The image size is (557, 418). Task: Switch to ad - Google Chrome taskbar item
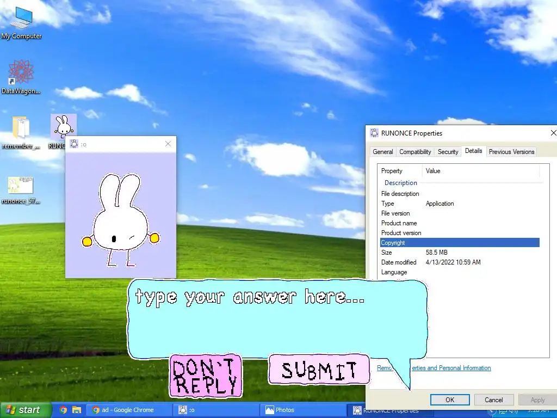[x=128, y=410]
